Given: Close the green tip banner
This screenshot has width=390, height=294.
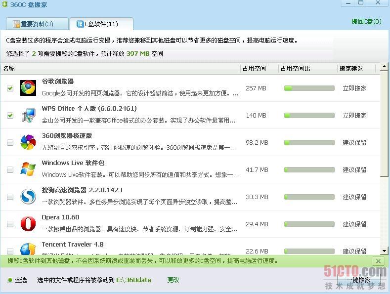Looking at the screenshot, I should click(x=378, y=261).
